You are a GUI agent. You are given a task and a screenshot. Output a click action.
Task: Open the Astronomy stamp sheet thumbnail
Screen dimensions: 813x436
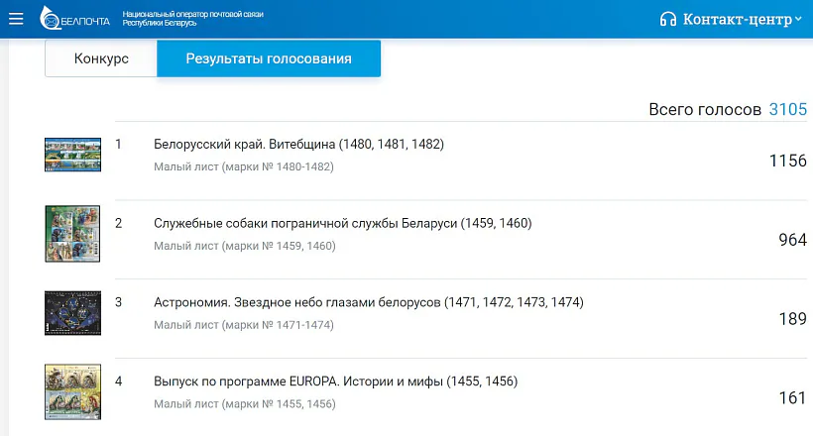pos(72,313)
